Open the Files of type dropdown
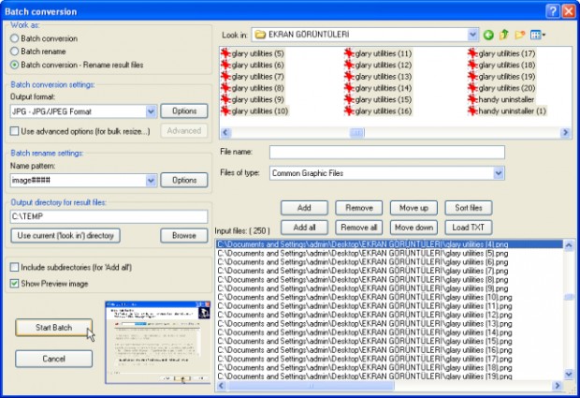 499,173
